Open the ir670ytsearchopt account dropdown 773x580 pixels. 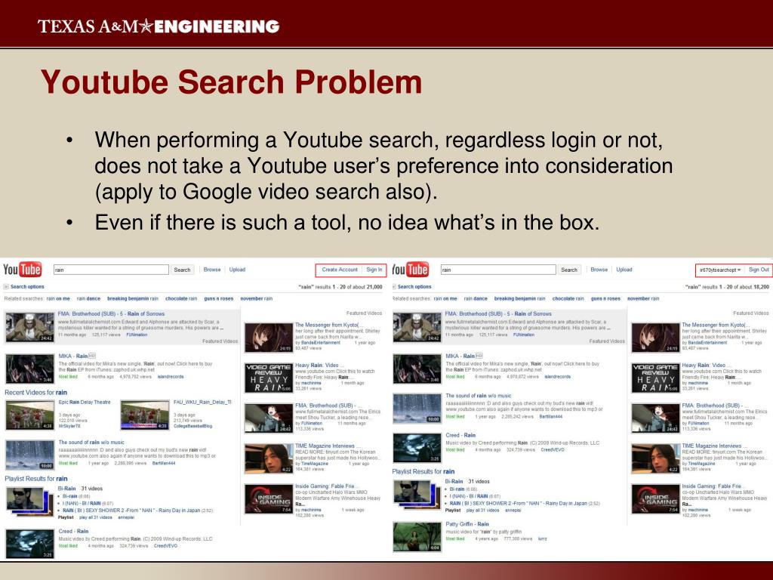point(720,270)
